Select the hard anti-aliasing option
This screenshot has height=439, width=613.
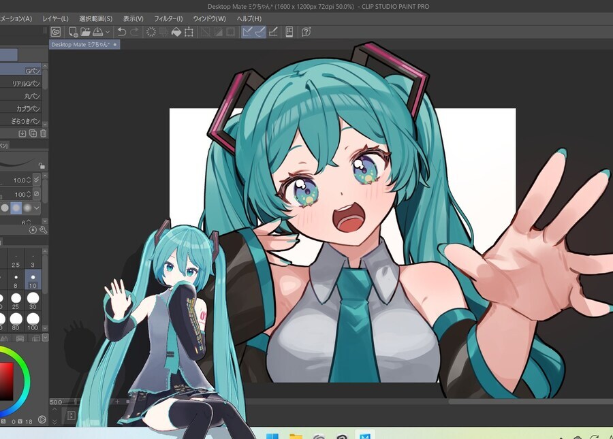5,208
